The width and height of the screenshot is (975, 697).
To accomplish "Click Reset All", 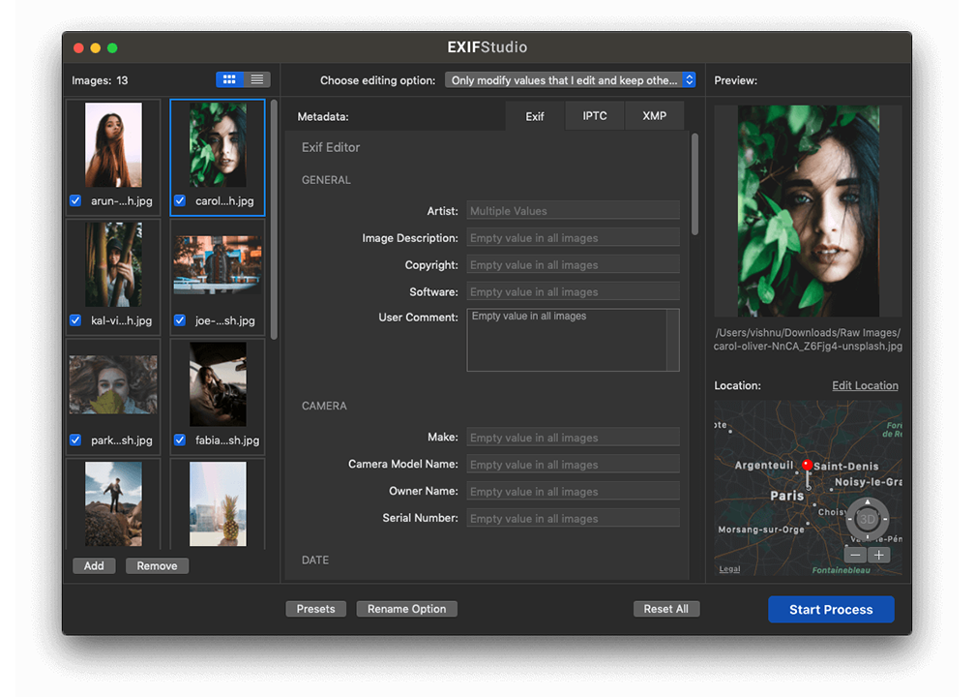I will pos(665,609).
